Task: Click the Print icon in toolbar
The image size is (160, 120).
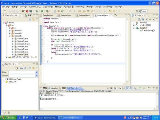Action: coord(17,11)
